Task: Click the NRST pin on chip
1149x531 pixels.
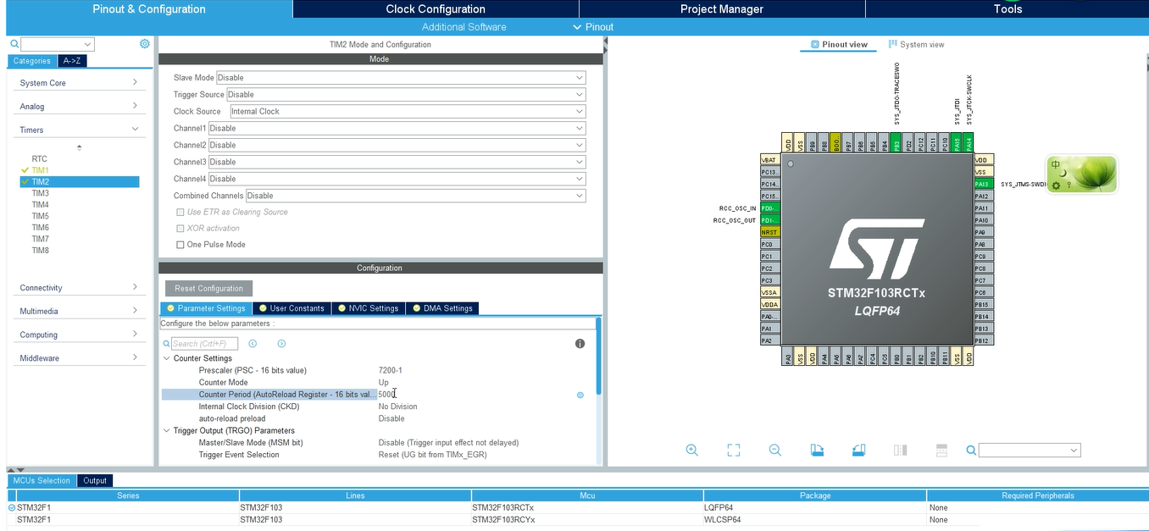Action: (769, 232)
